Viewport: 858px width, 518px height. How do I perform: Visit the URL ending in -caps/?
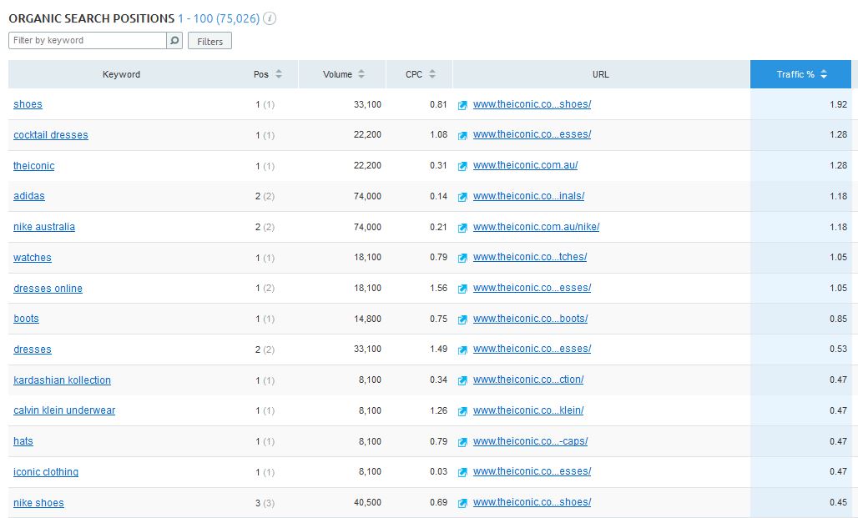530,441
